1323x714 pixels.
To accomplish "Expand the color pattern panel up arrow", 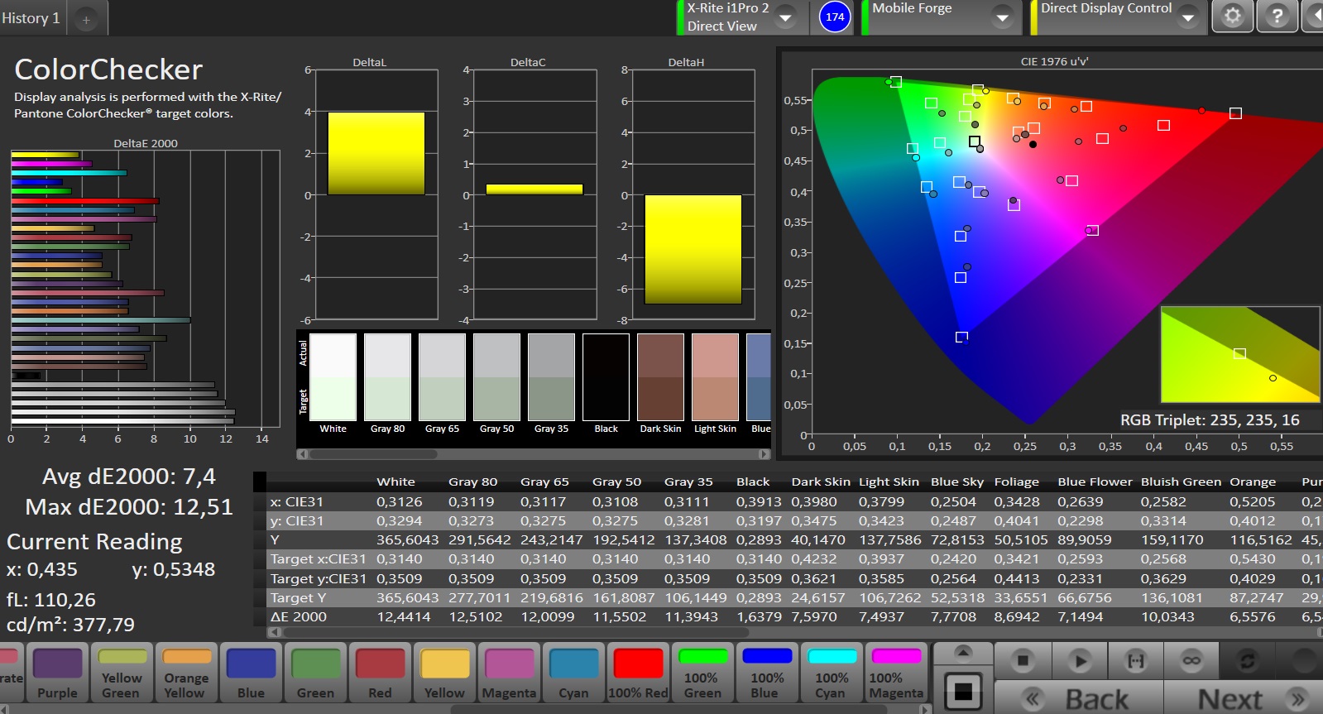I will point(963,653).
